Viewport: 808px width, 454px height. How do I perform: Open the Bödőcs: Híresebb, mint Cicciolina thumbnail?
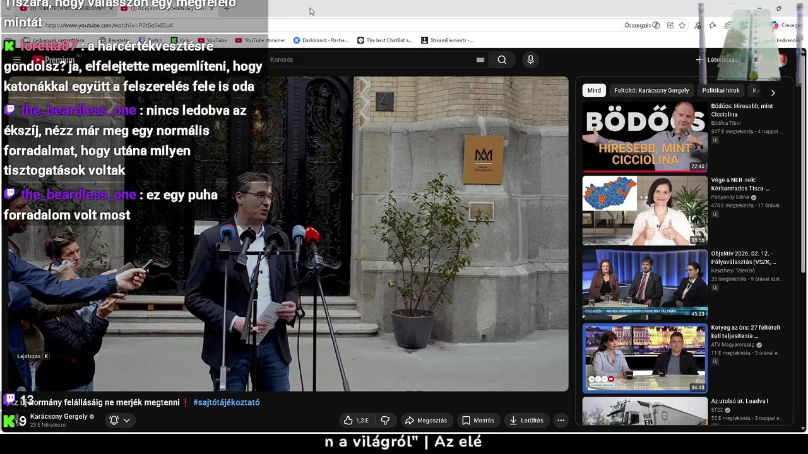pyautogui.click(x=645, y=137)
